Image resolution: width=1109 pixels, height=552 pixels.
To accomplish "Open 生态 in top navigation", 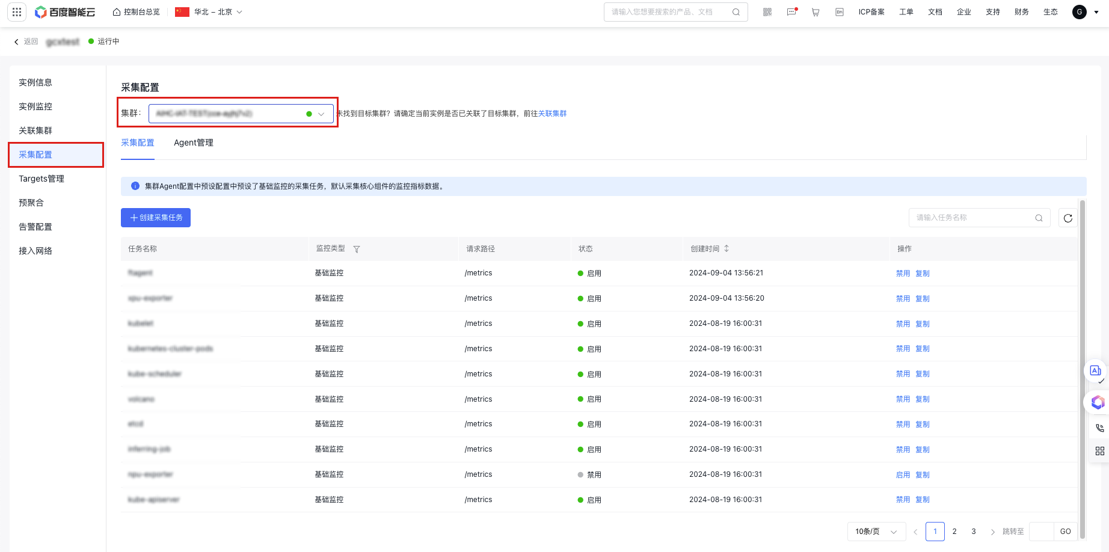I will tap(1051, 12).
